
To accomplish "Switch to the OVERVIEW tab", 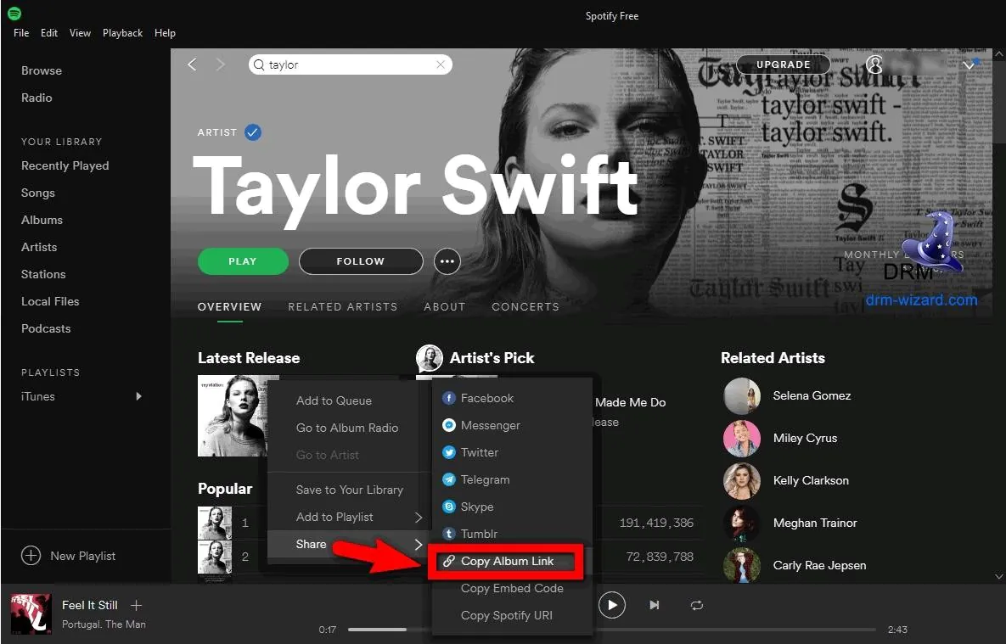I will 230,306.
